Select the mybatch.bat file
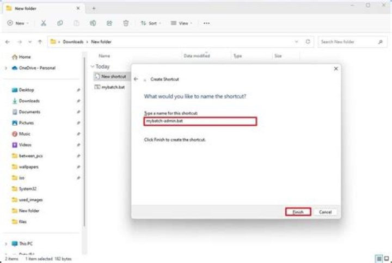Image resolution: width=392 pixels, height=263 pixels. 109,87
